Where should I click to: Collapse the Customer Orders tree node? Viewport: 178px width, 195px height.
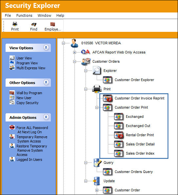tap(74, 62)
